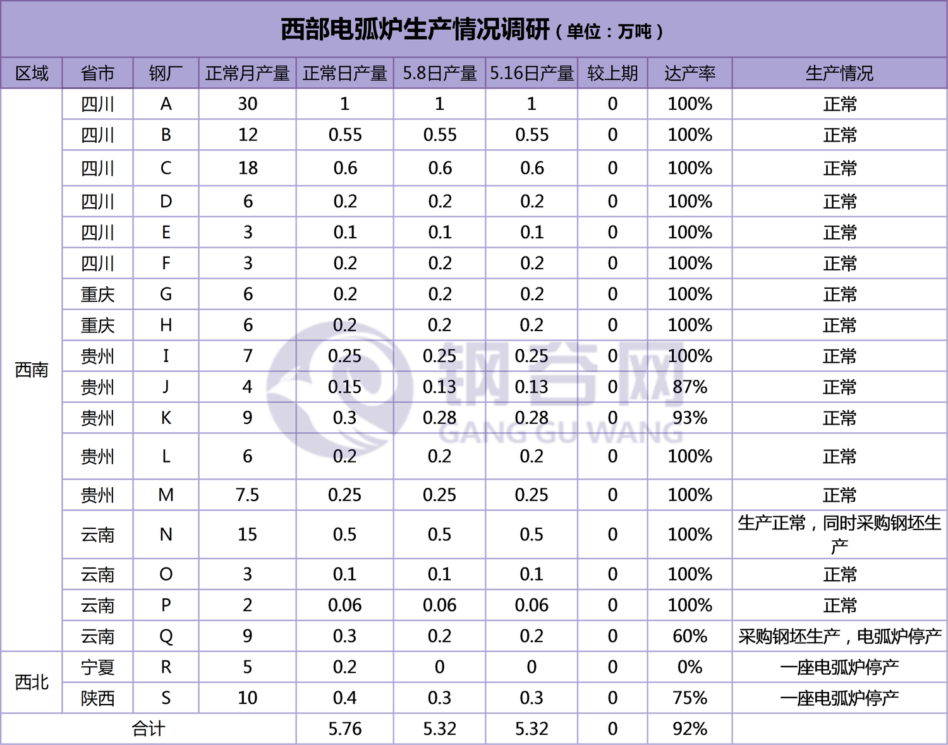
Task: Click monthly output 30 for mill A
Action: tap(247, 104)
